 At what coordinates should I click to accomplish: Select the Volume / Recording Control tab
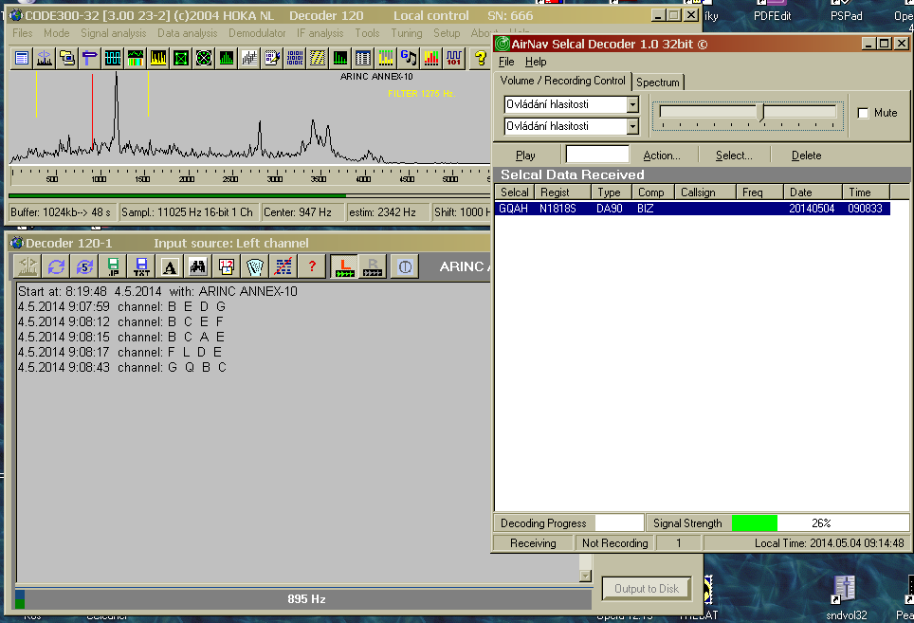(562, 81)
